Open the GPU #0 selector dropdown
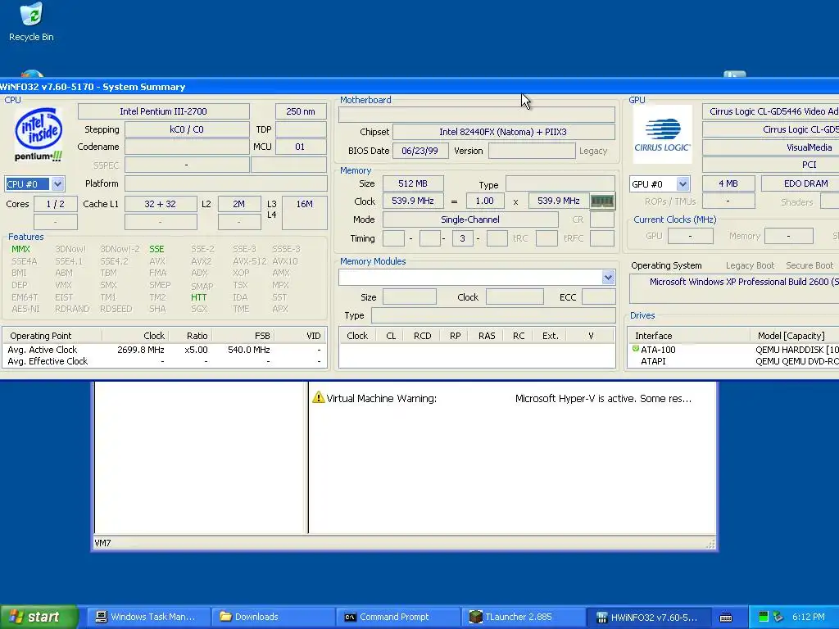Viewport: 839px width, 629px height. tap(683, 184)
